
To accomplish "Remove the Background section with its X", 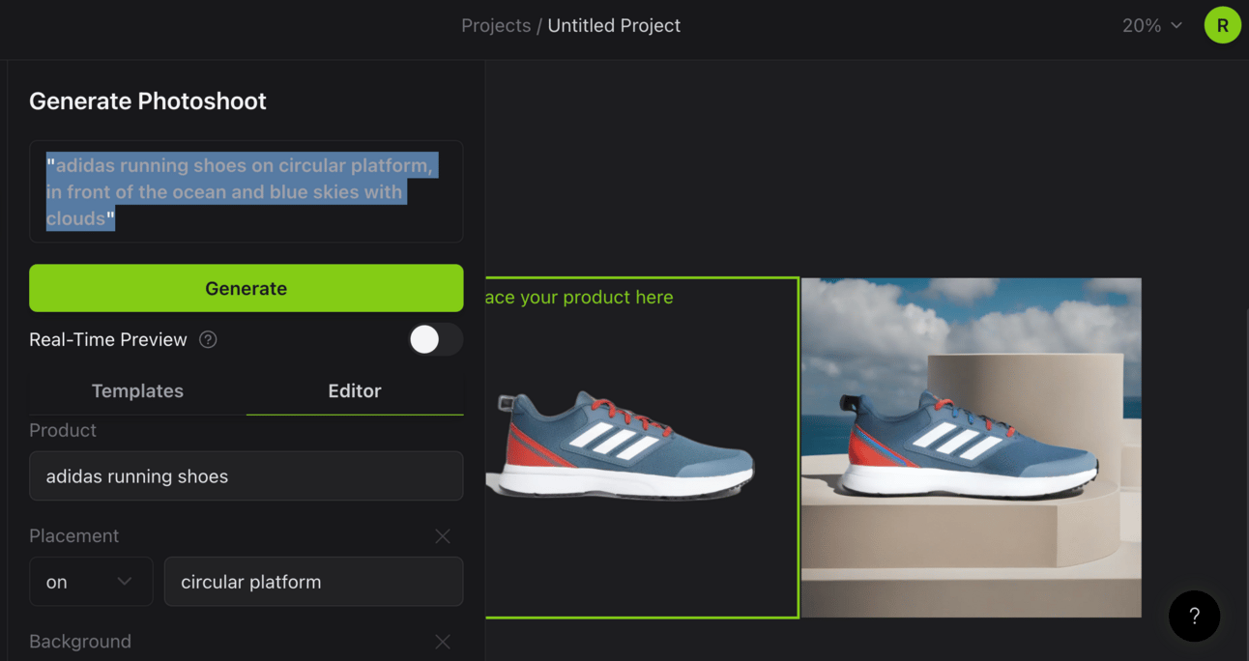I will (x=443, y=642).
